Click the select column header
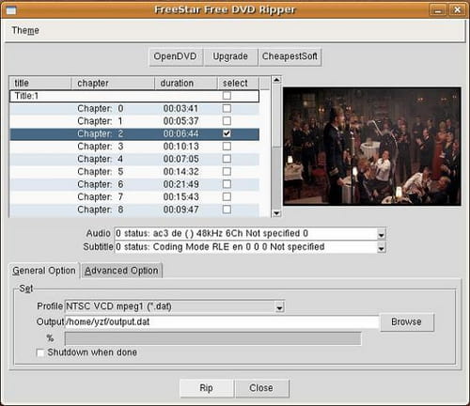The image size is (470, 406). coord(239,83)
